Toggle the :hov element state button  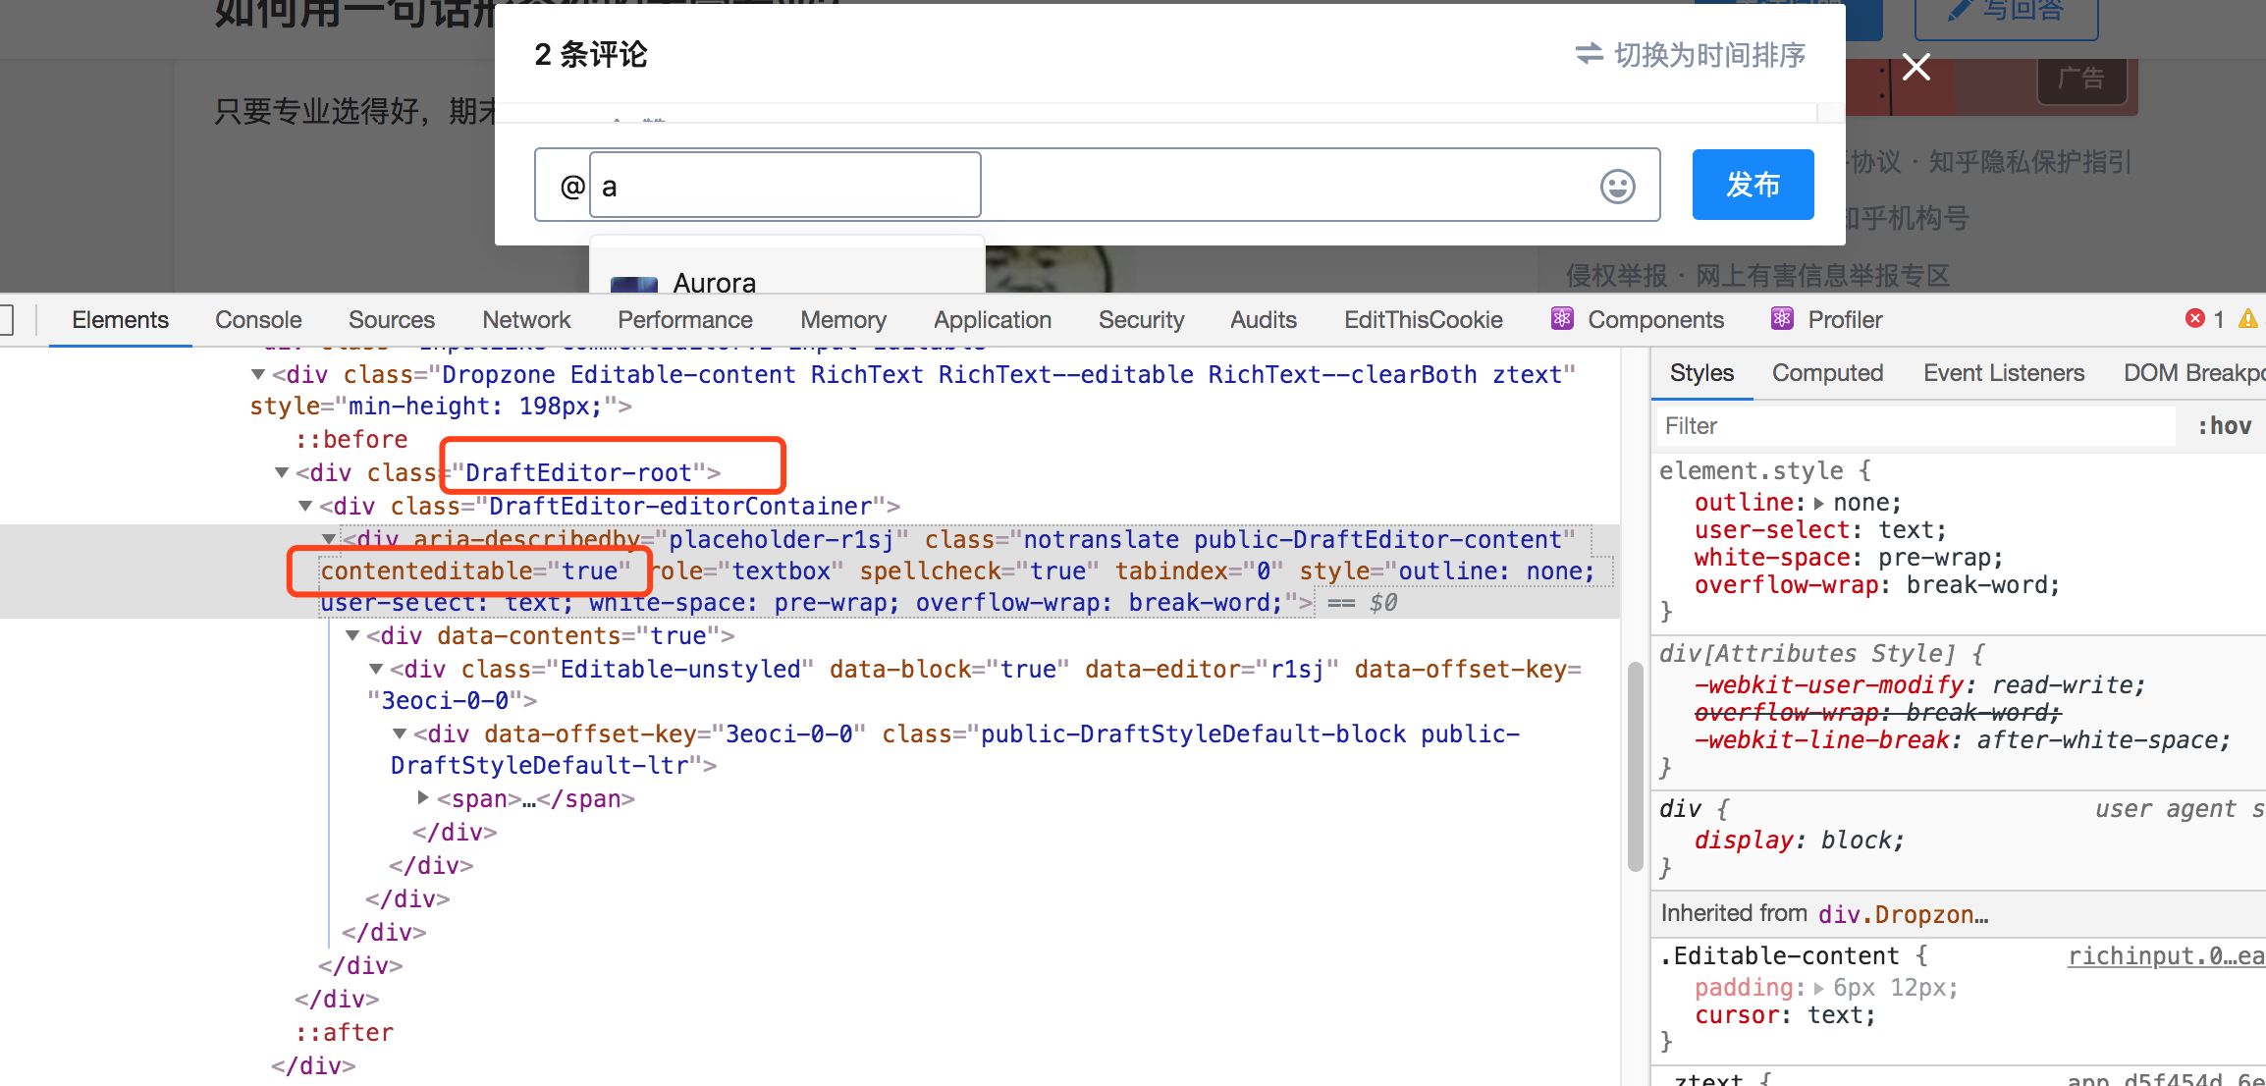point(2224,426)
